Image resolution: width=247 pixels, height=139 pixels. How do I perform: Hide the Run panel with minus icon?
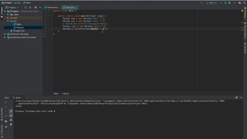[x=241, y=98]
